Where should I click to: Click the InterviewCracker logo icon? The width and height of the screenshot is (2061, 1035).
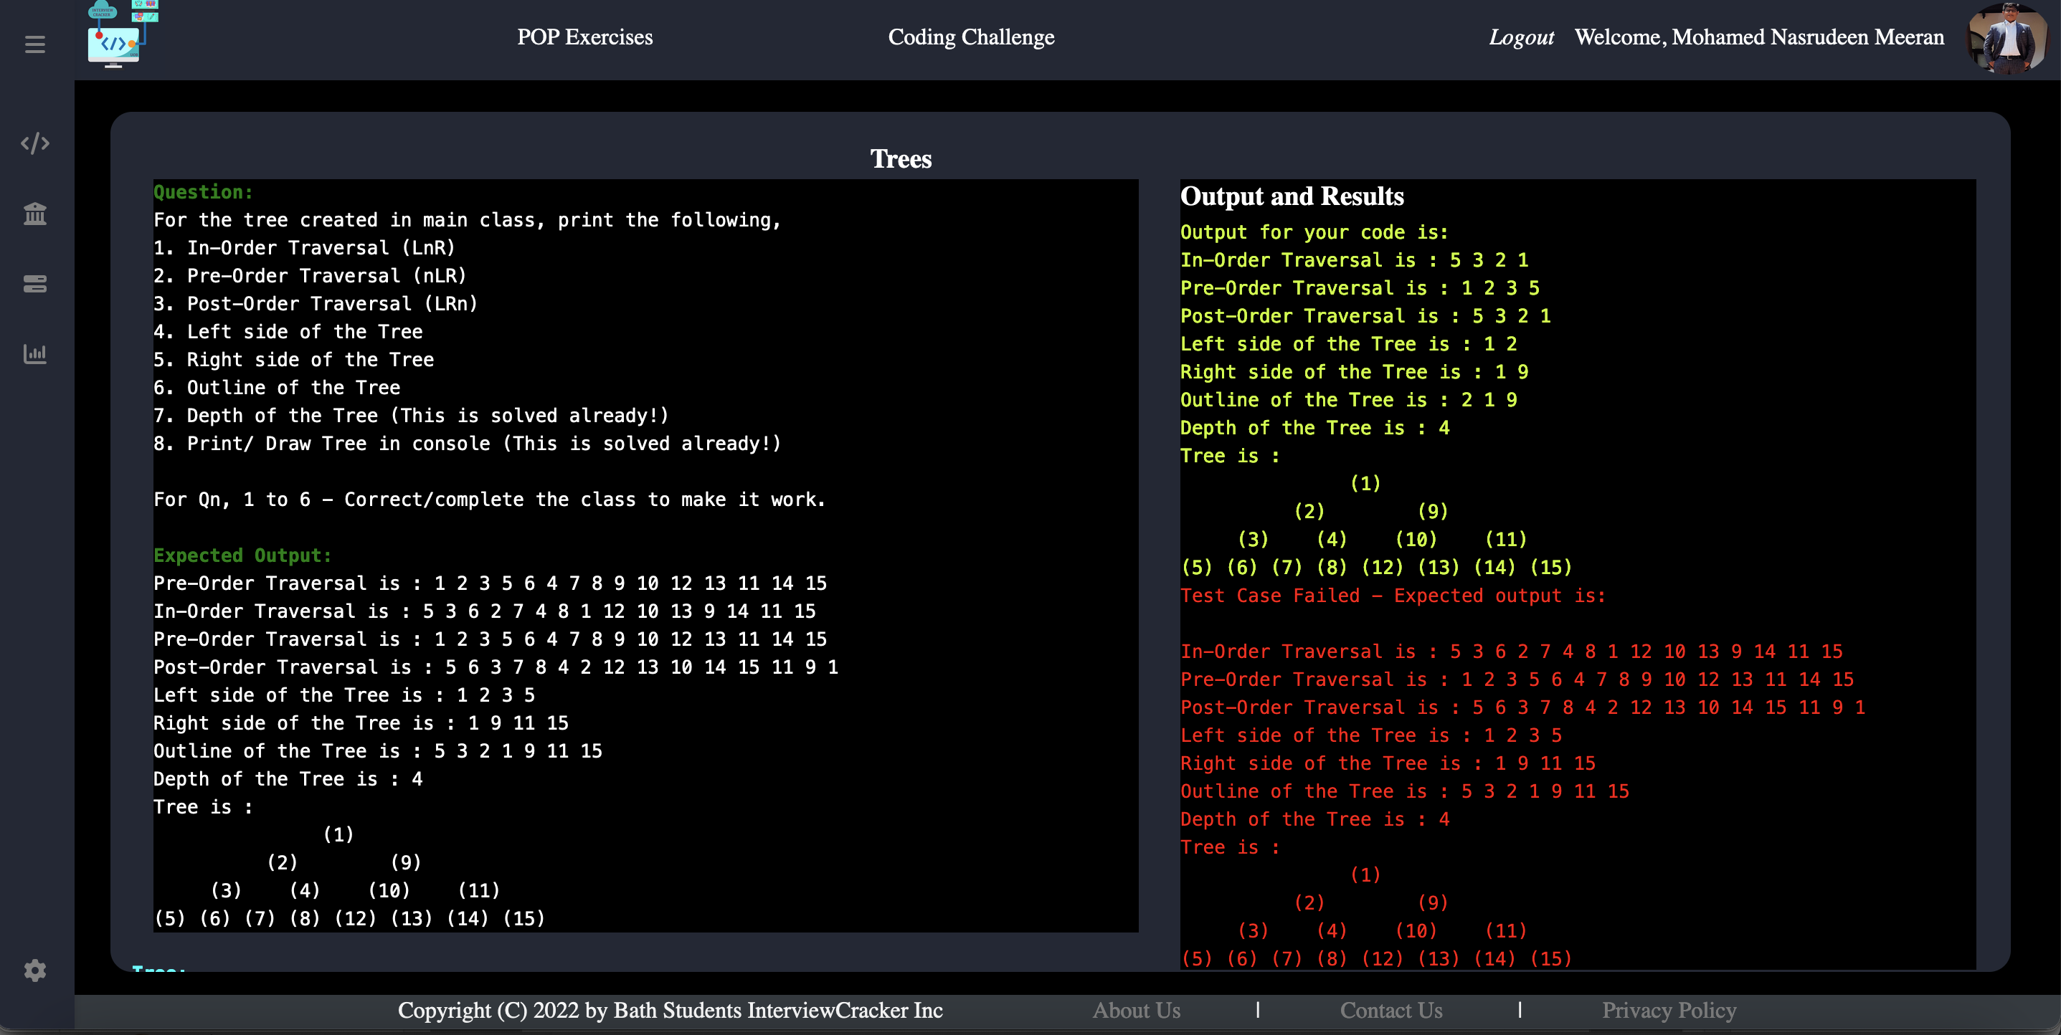(122, 34)
